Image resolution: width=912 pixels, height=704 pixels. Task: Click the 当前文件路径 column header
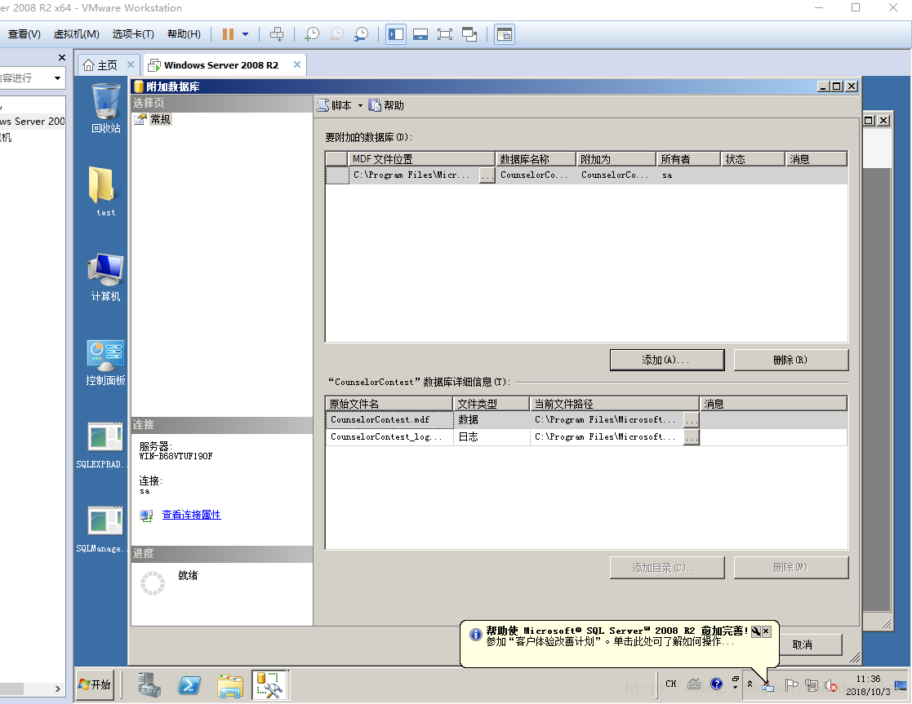614,404
